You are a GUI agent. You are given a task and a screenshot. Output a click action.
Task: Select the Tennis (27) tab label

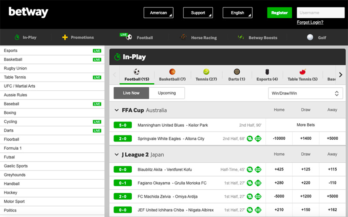[x=206, y=79]
